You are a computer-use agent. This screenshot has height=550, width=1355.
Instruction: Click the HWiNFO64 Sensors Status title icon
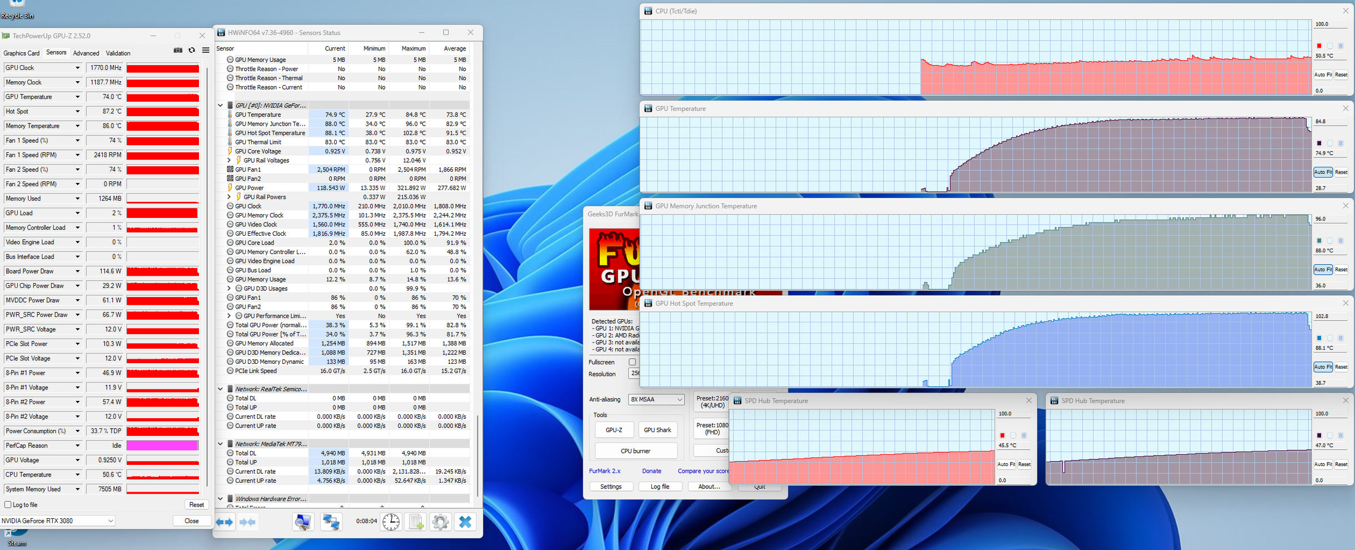click(x=221, y=33)
